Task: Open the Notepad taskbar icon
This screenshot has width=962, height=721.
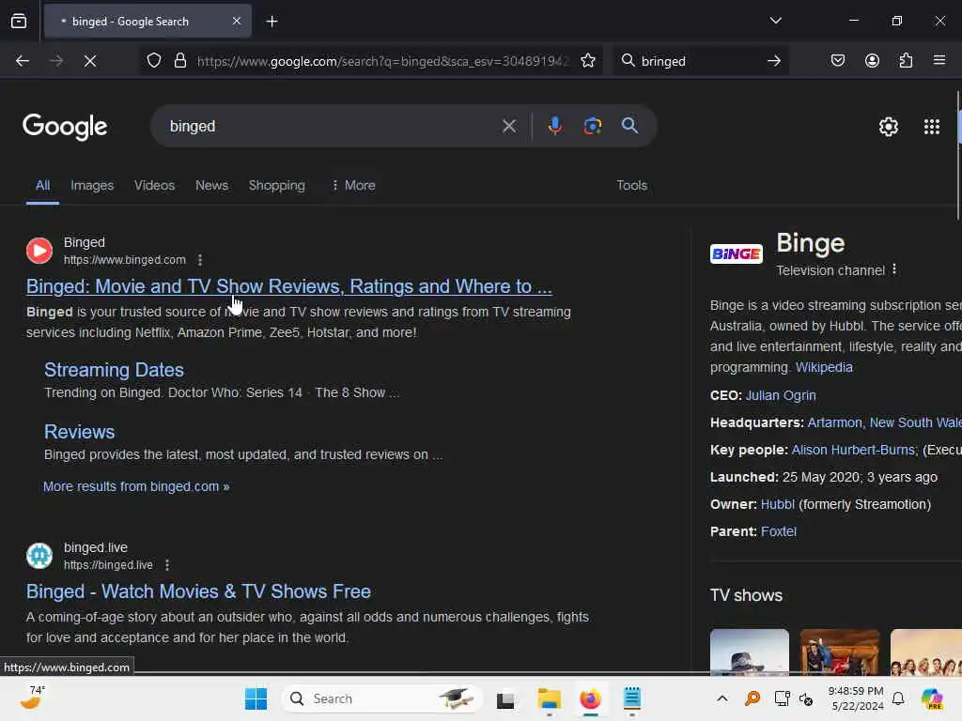Action: click(632, 698)
